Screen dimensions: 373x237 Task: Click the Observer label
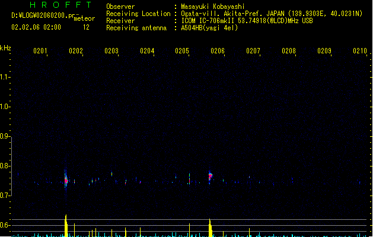point(120,7)
